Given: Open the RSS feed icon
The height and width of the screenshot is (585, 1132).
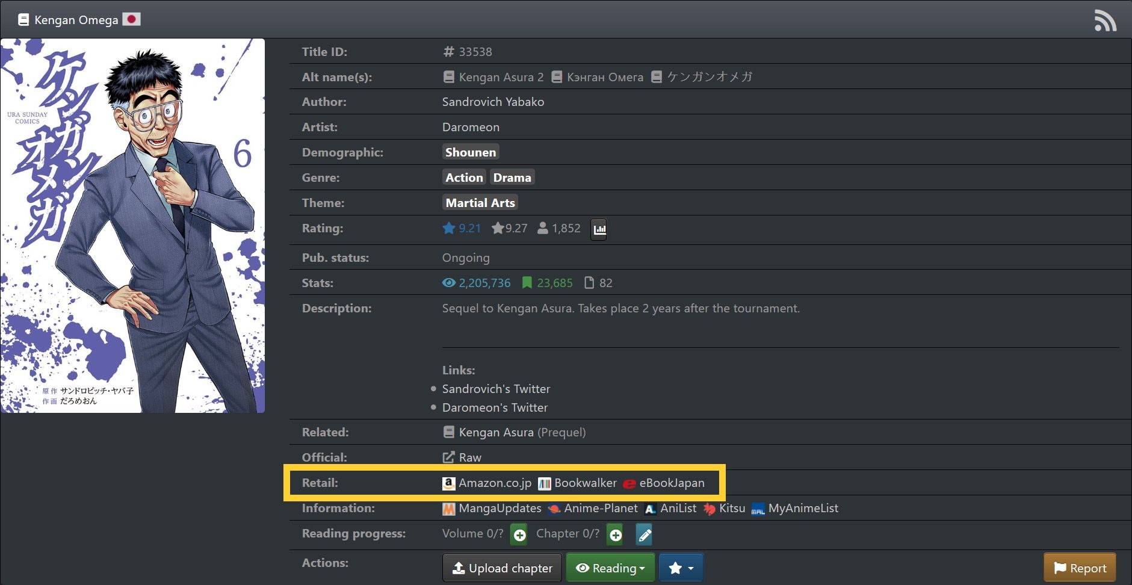Looking at the screenshot, I should (1105, 20).
